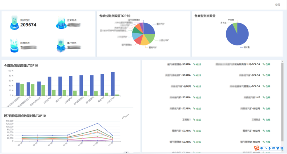Open the 李四 user menu
Image resolution: width=287 pixels, height=154 pixels.
click(x=277, y=5)
